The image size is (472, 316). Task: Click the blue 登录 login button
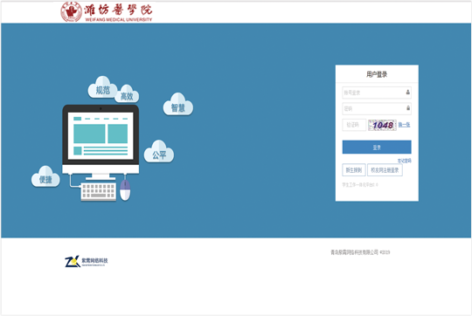tap(377, 147)
